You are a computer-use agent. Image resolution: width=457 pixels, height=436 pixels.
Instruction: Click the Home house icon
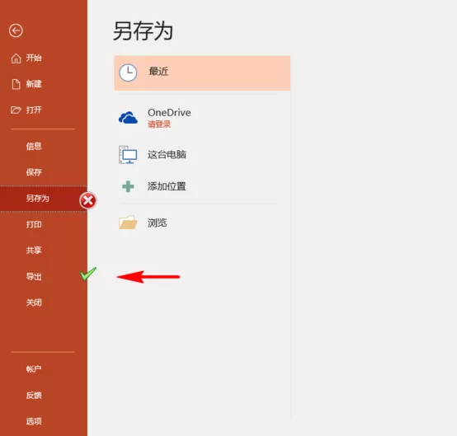pos(16,59)
